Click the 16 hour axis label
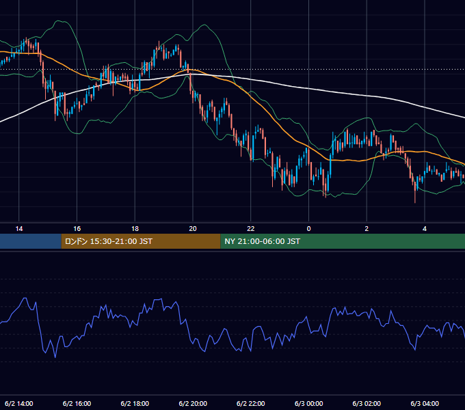 [x=77, y=229]
